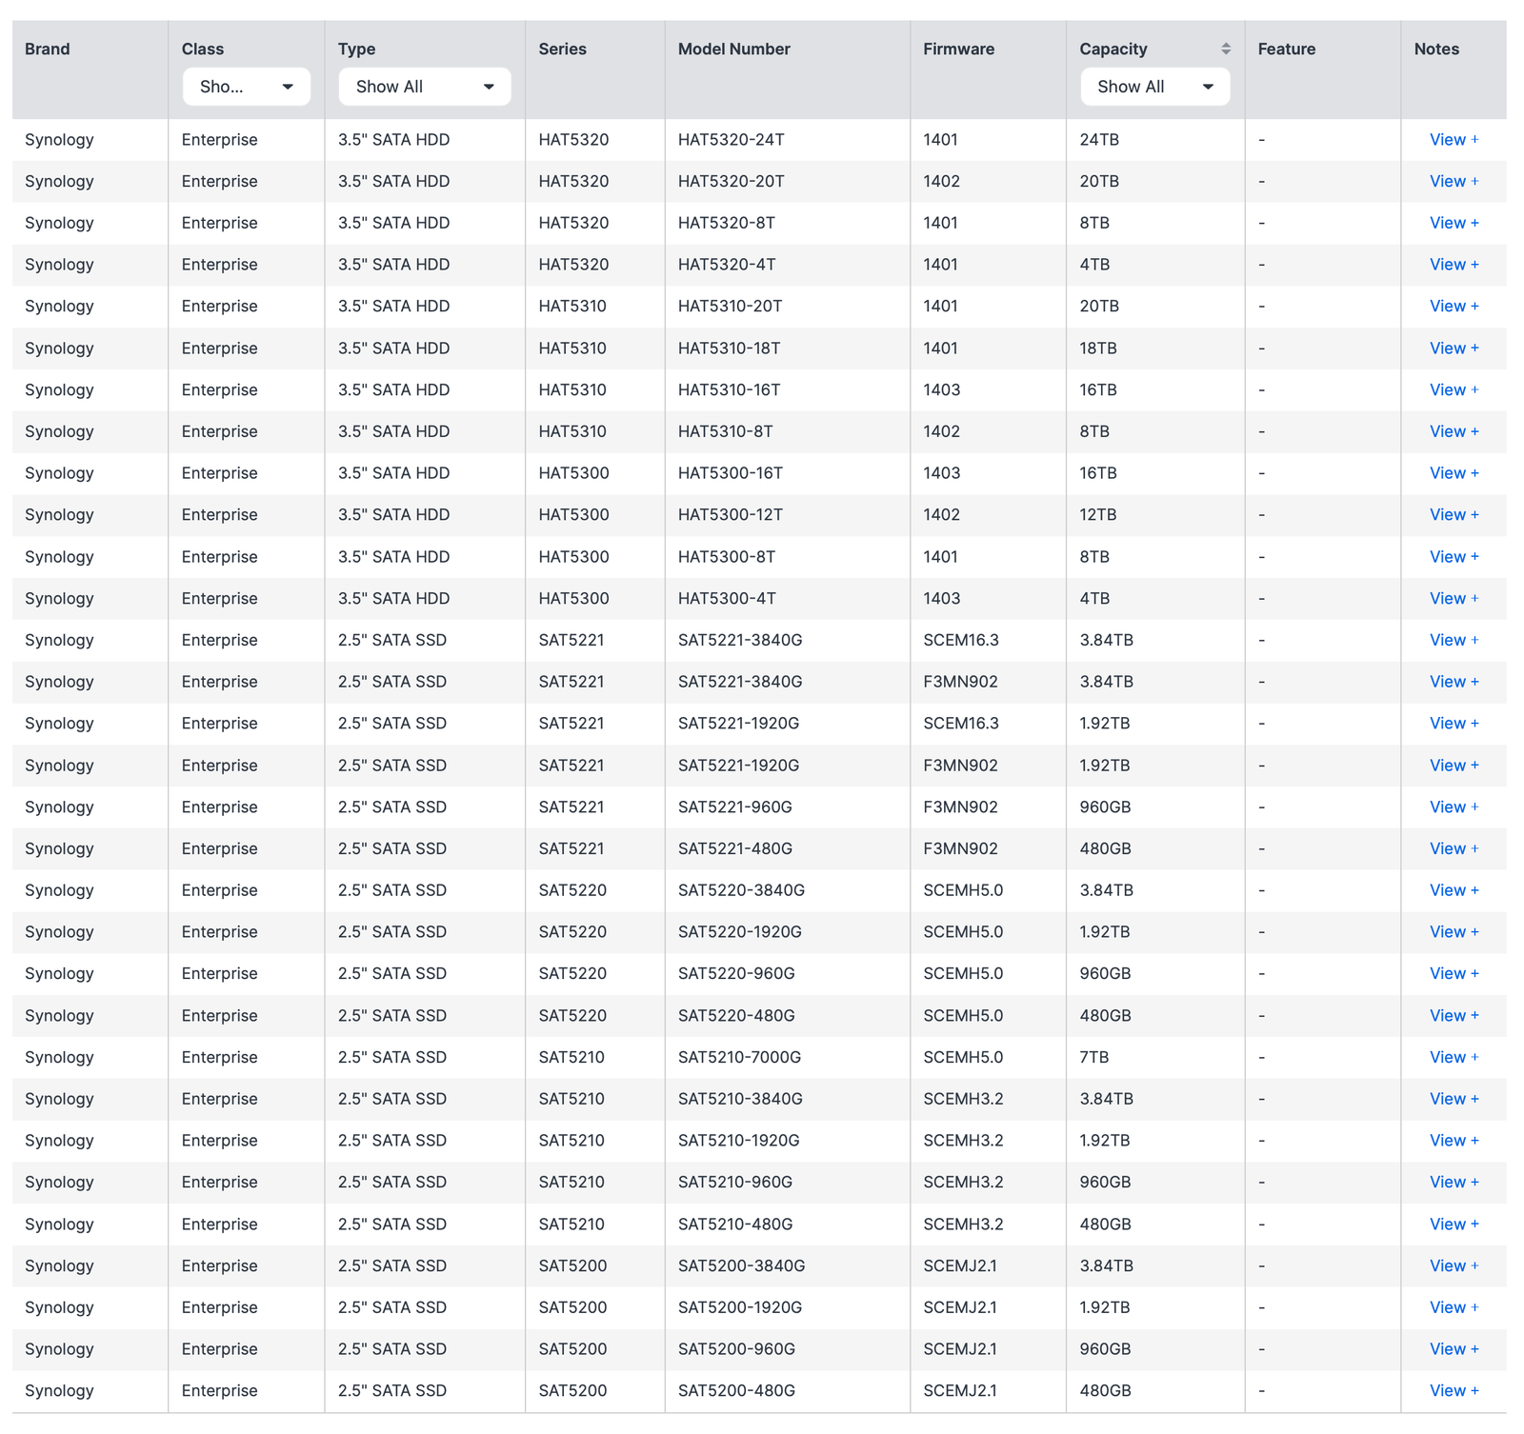Viewport: 1524px width, 1434px height.
Task: View notes for HAT5300-16T
Action: pyautogui.click(x=1454, y=473)
